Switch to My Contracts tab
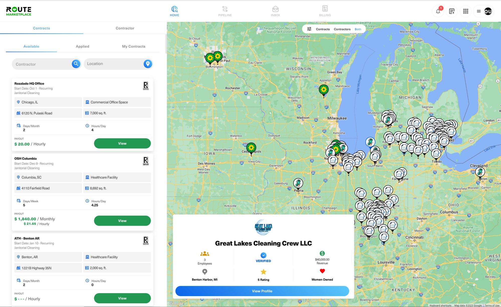The height and width of the screenshot is (307, 501). [x=134, y=46]
